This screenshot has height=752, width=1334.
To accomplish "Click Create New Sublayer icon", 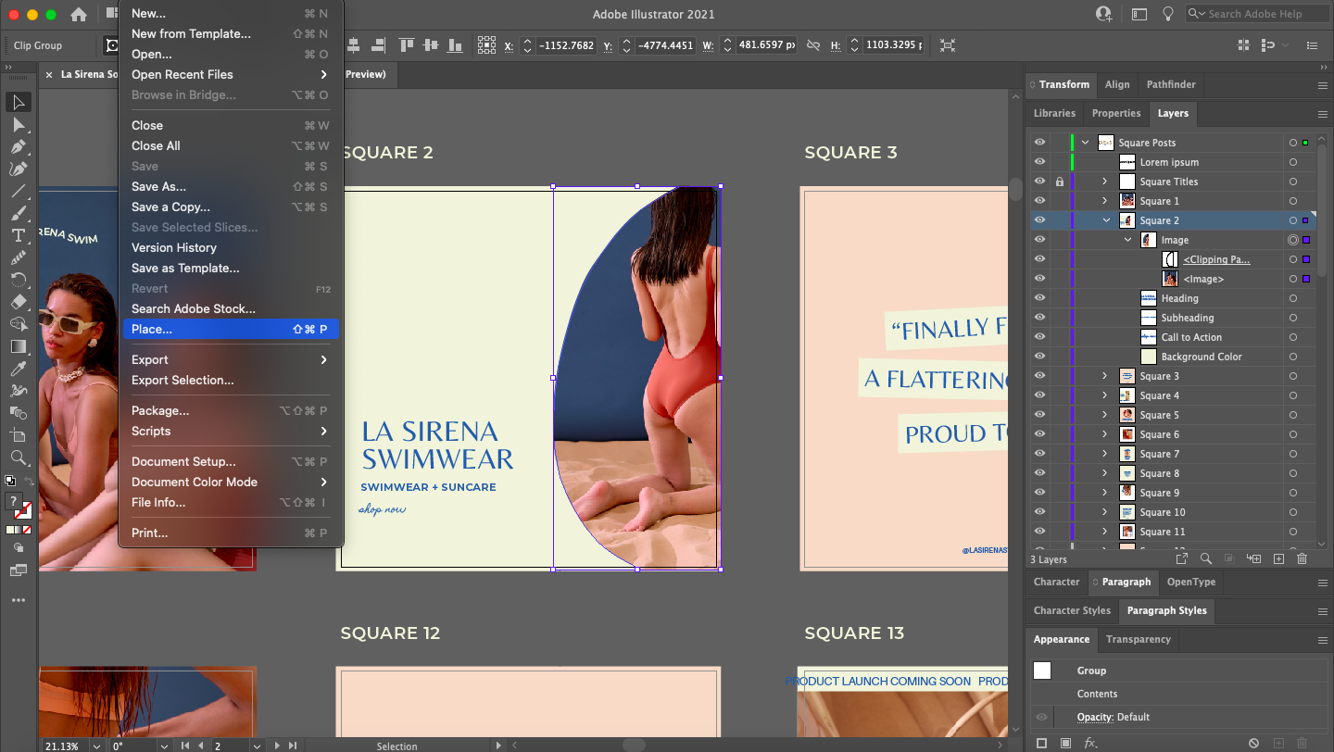I will point(1254,558).
